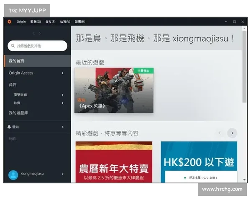Click the scrollbar down arrow

tap(244, 180)
